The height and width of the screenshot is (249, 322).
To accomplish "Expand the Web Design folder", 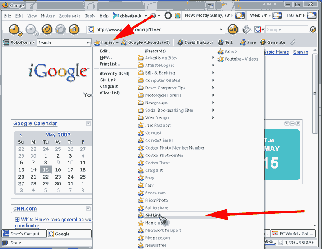I will coord(176,117).
